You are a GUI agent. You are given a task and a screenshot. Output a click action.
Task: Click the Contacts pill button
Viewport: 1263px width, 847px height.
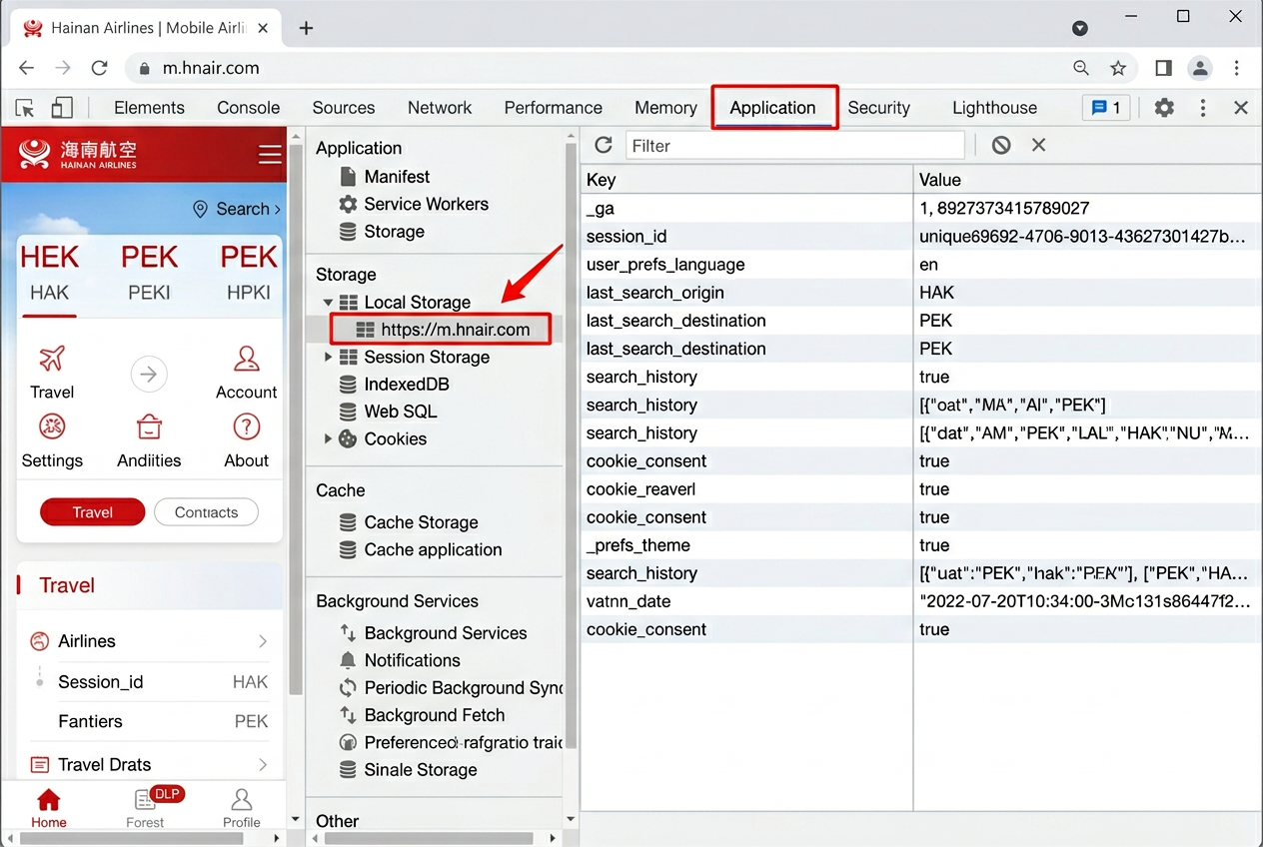pyautogui.click(x=206, y=512)
